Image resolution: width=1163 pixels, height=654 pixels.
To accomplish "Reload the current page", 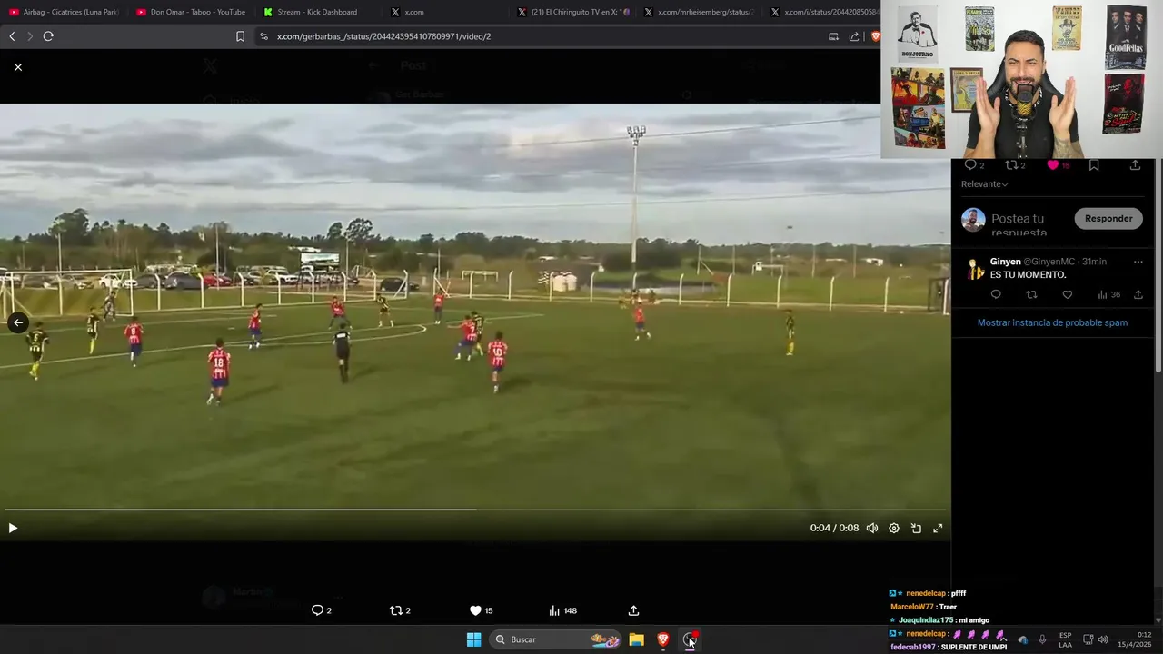I will tap(48, 36).
